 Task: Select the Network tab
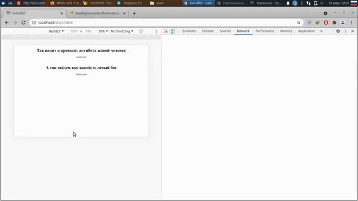(243, 31)
